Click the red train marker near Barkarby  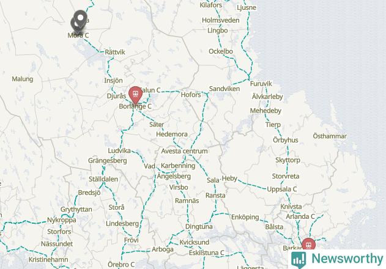[308, 245]
